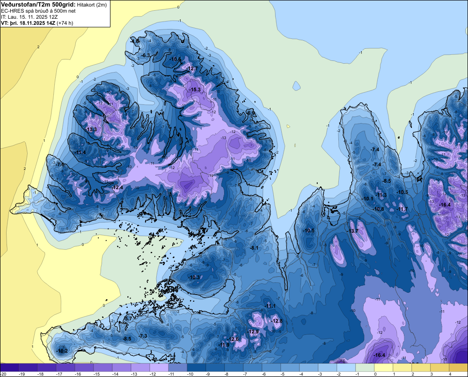Click the valid time 'VT: þri. 18.11.2025 14Z (+74 h)'
The width and height of the screenshot is (468, 377).
pyautogui.click(x=37, y=23)
